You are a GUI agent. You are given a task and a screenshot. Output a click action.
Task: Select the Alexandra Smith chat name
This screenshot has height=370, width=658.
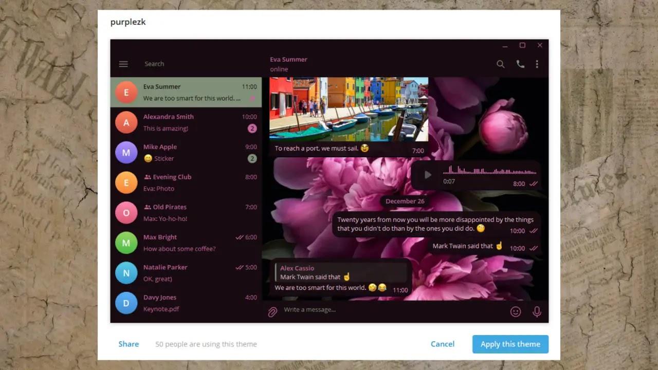169,117
